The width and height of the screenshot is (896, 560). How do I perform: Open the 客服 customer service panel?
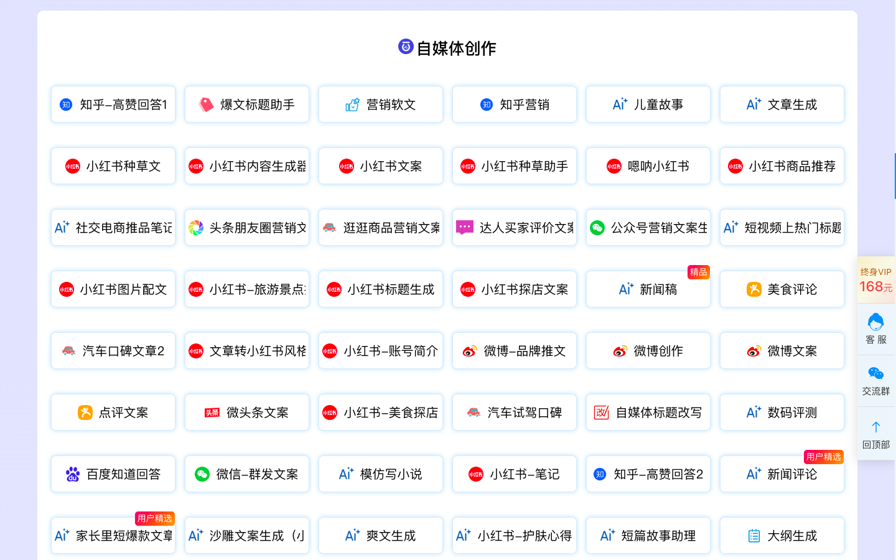pyautogui.click(x=875, y=329)
